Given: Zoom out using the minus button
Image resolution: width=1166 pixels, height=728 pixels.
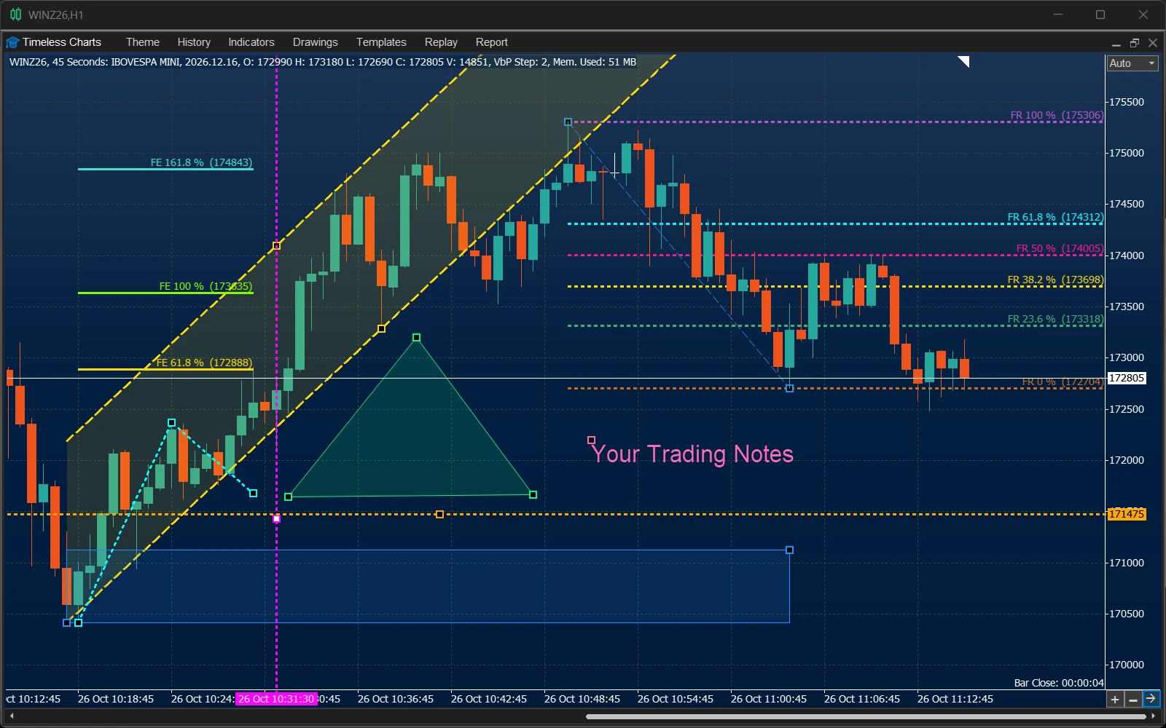Looking at the screenshot, I should [x=1132, y=699].
